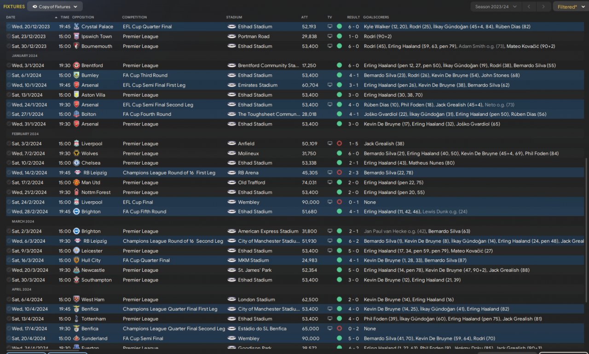Image resolution: width=589 pixels, height=354 pixels.
Task: Toggle the check mark for Sat, 6/4/2024 fixture
Action: pyautogui.click(x=9, y=300)
